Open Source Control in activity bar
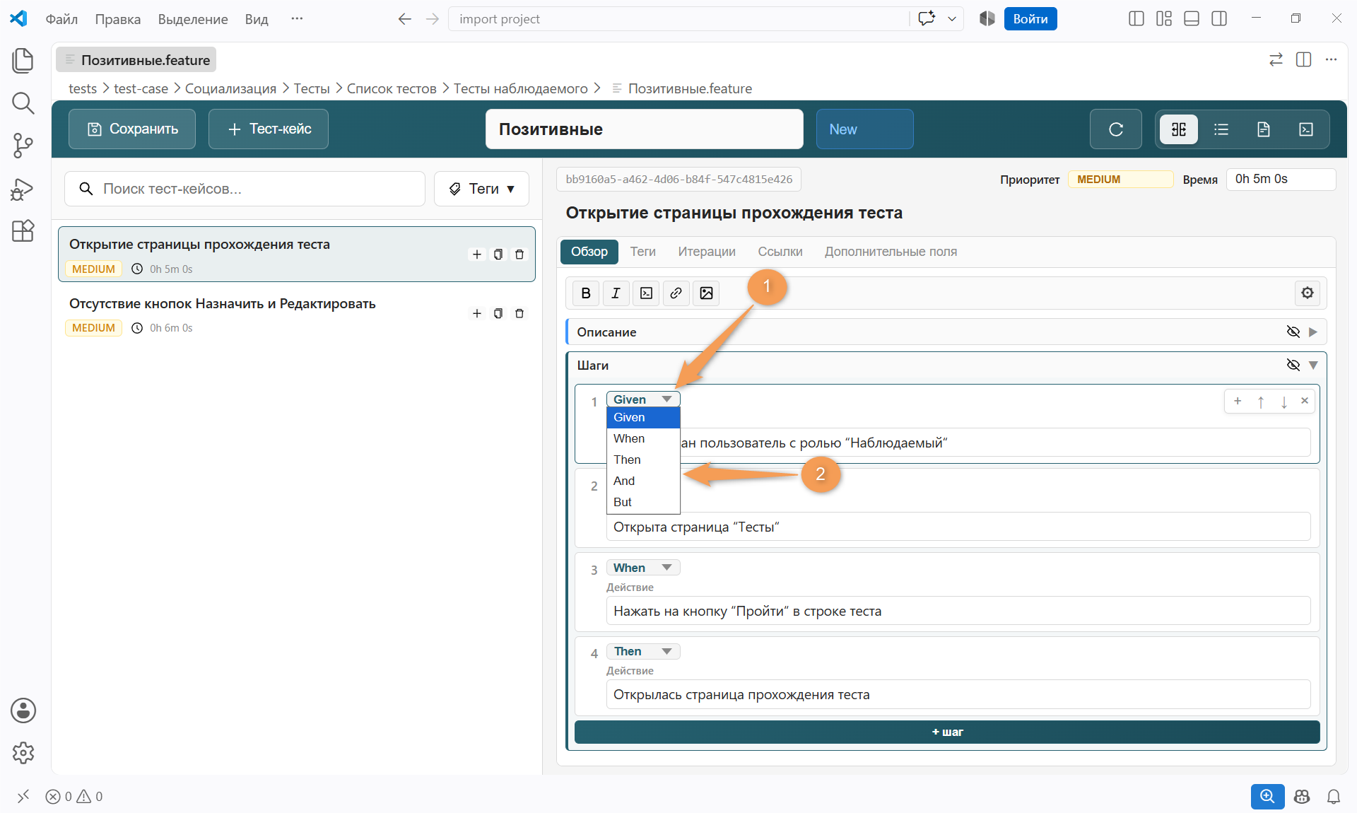 coord(23,146)
